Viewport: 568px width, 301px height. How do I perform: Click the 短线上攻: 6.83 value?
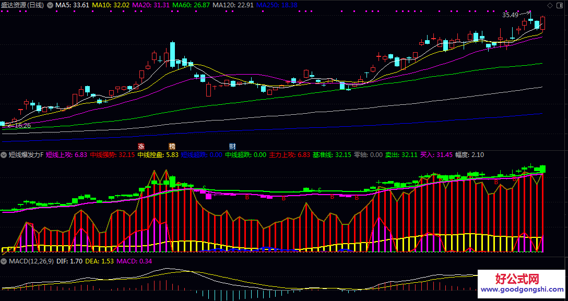[67, 155]
